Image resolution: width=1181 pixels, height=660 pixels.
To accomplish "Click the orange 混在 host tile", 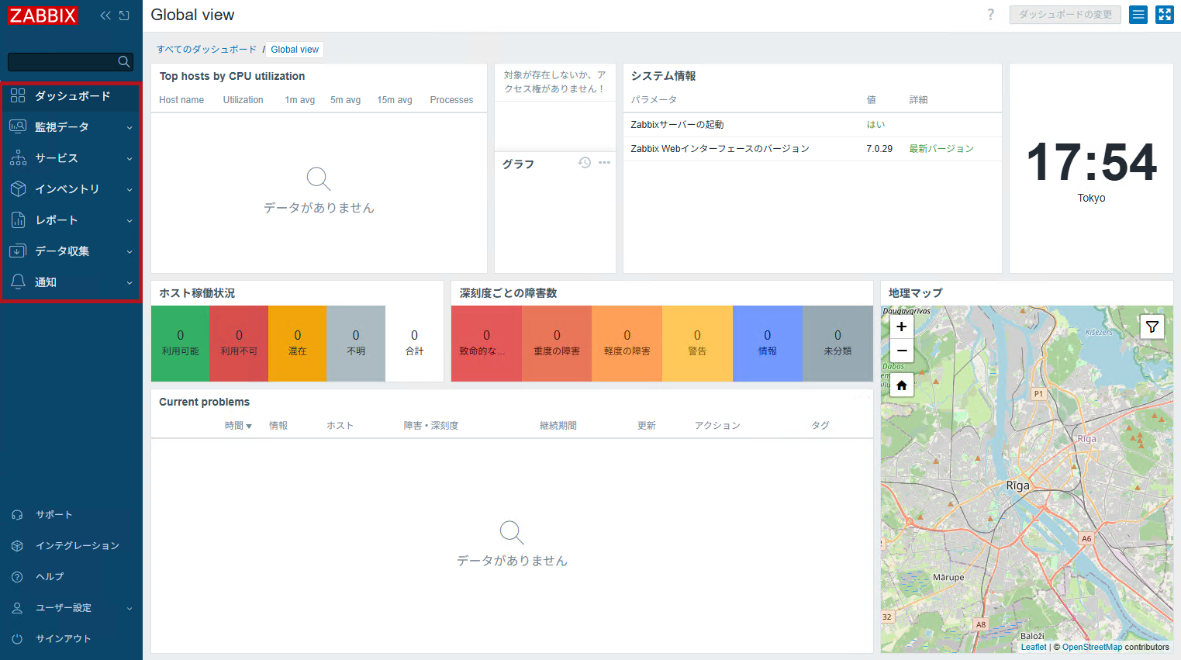I will pos(297,344).
